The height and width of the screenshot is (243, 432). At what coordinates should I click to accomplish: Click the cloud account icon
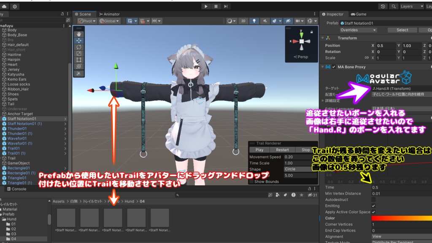point(4,6)
